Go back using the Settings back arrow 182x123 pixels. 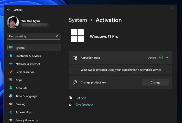pyautogui.click(x=8, y=10)
